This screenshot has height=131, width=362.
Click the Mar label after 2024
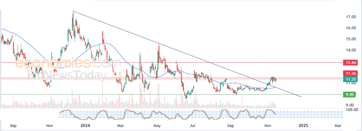click(x=120, y=126)
